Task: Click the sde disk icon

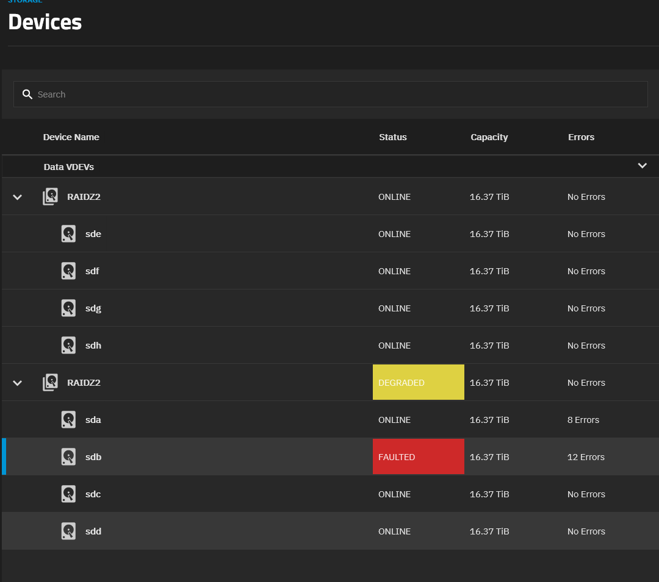Action: click(x=68, y=234)
